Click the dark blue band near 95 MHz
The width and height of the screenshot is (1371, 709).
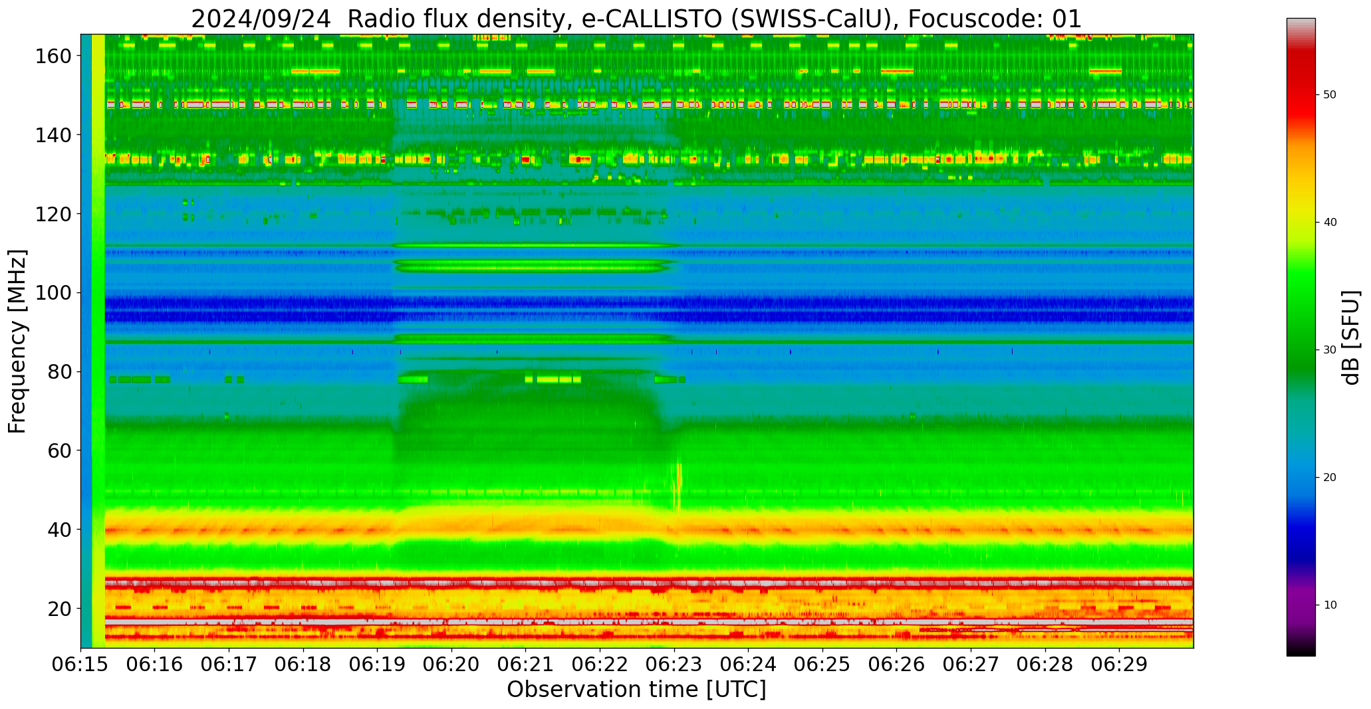click(x=648, y=310)
